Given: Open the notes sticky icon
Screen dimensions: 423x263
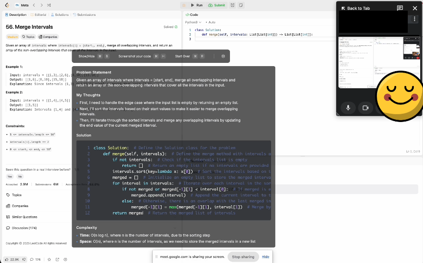Looking at the screenshot, I should tap(241, 5).
